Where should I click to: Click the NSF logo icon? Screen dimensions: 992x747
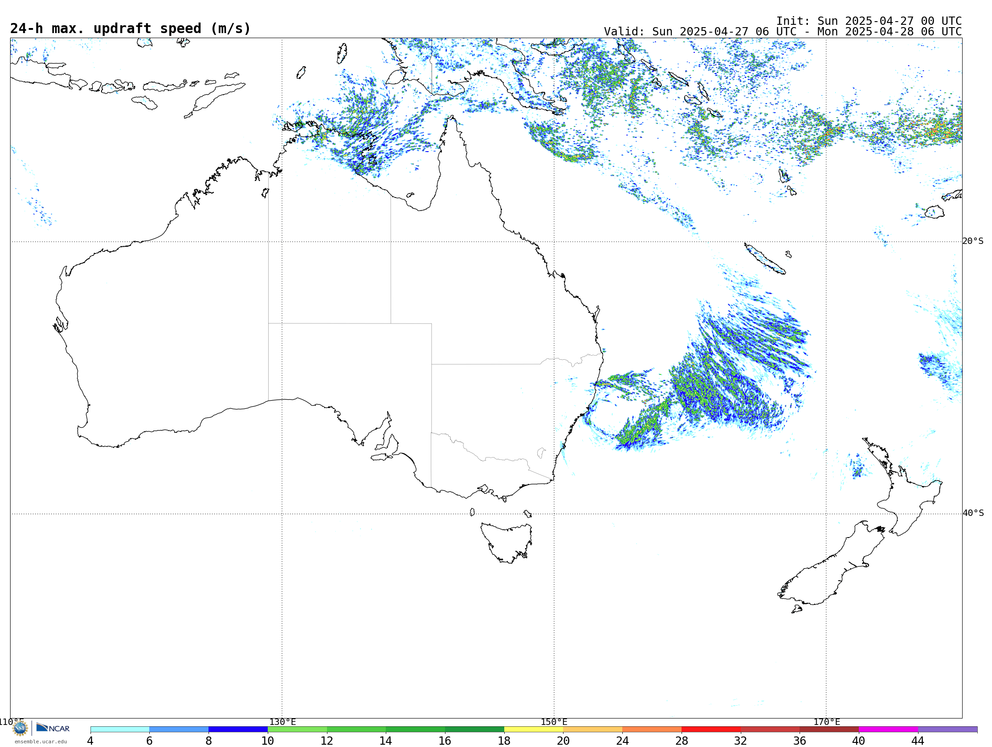click(x=20, y=728)
